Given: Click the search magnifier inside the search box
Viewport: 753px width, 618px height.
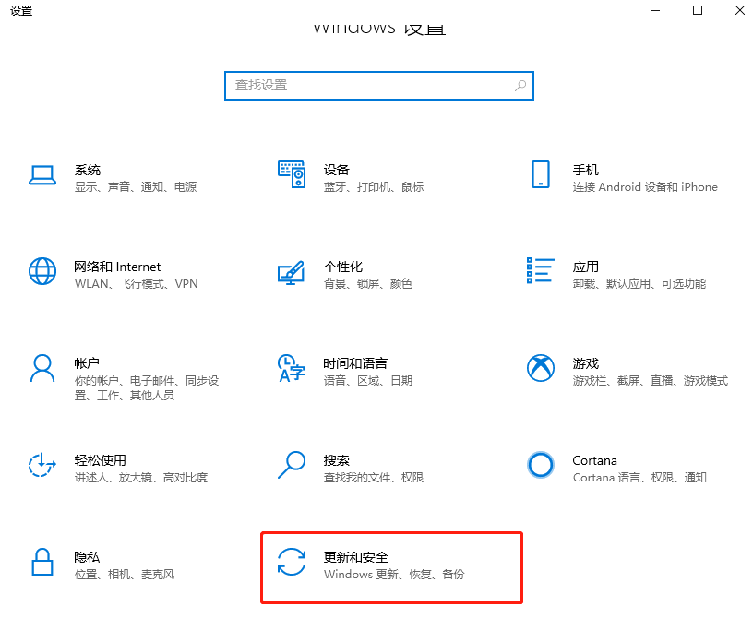Looking at the screenshot, I should point(521,85).
